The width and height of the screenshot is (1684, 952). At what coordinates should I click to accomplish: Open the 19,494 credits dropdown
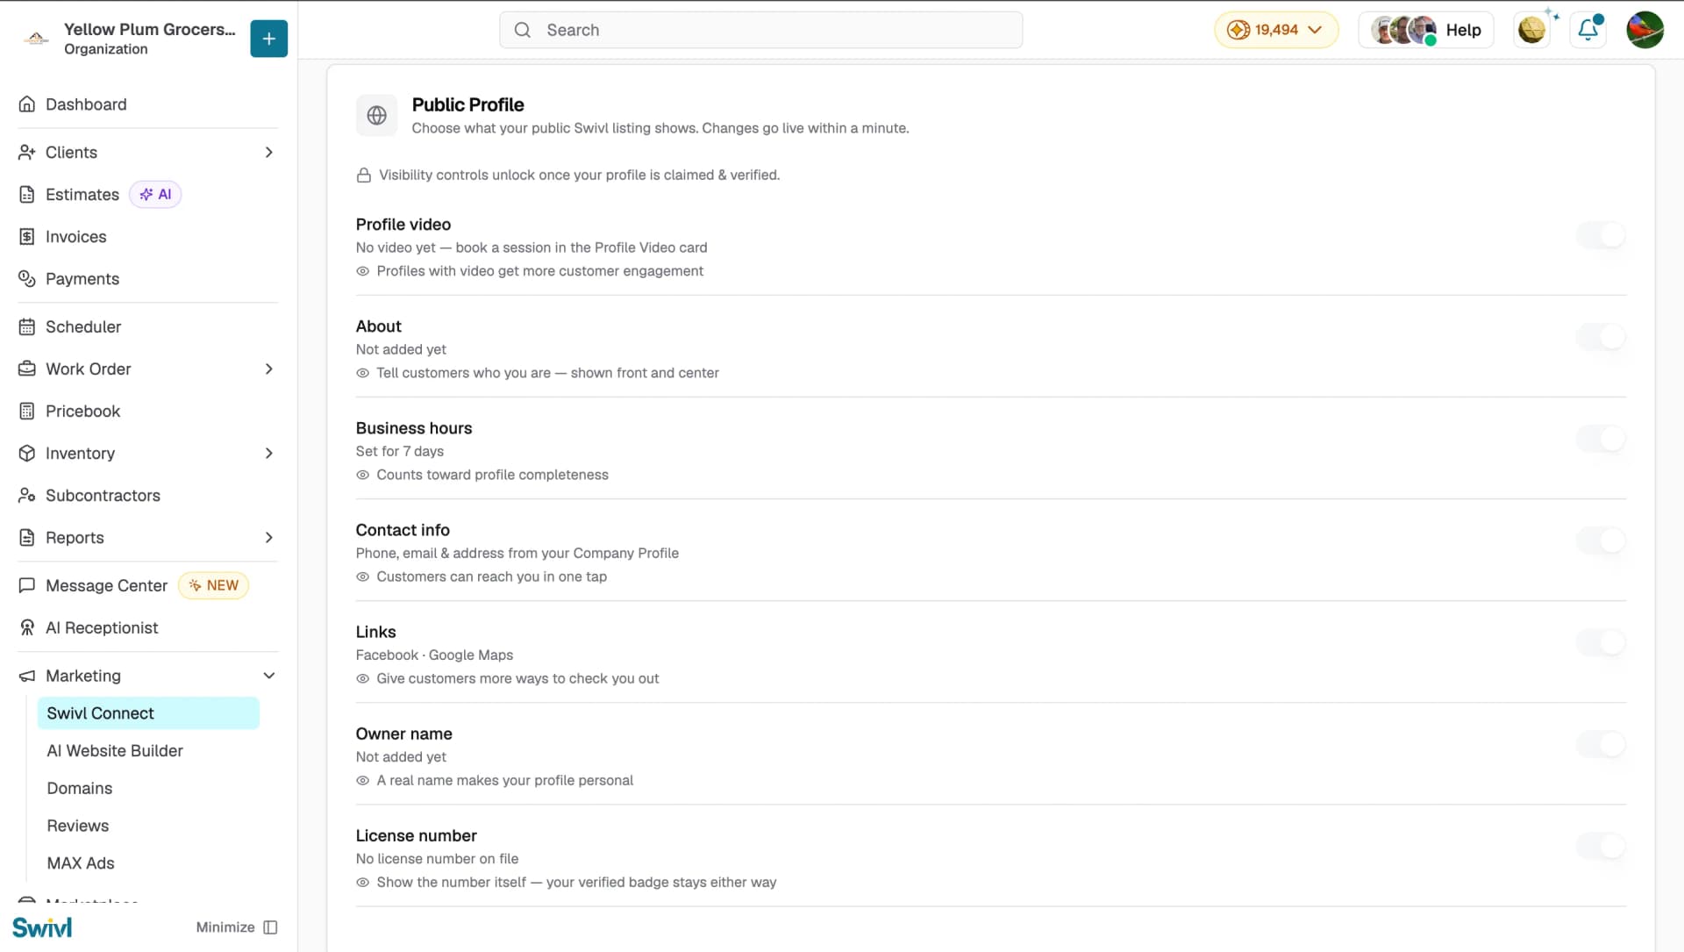click(x=1276, y=30)
